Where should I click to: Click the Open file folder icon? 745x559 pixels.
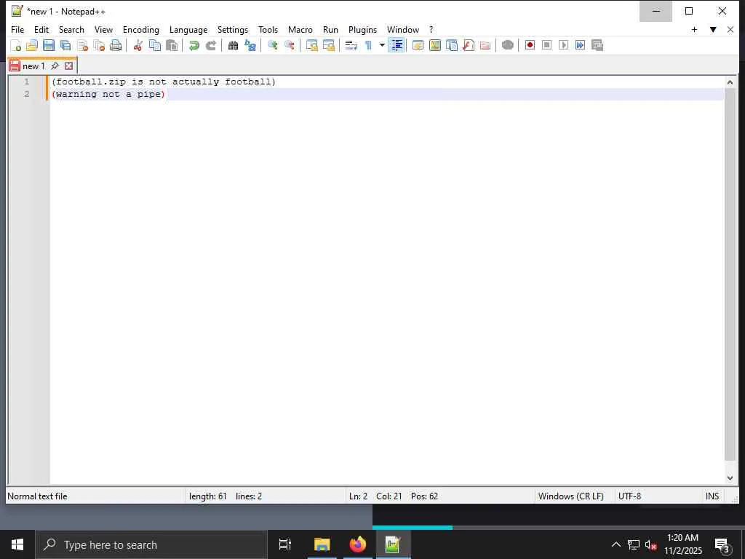coord(32,45)
